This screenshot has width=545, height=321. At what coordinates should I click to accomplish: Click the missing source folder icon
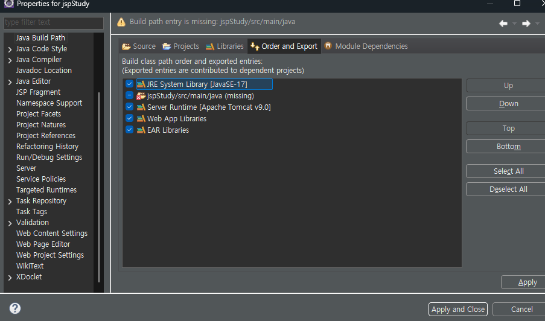click(141, 95)
